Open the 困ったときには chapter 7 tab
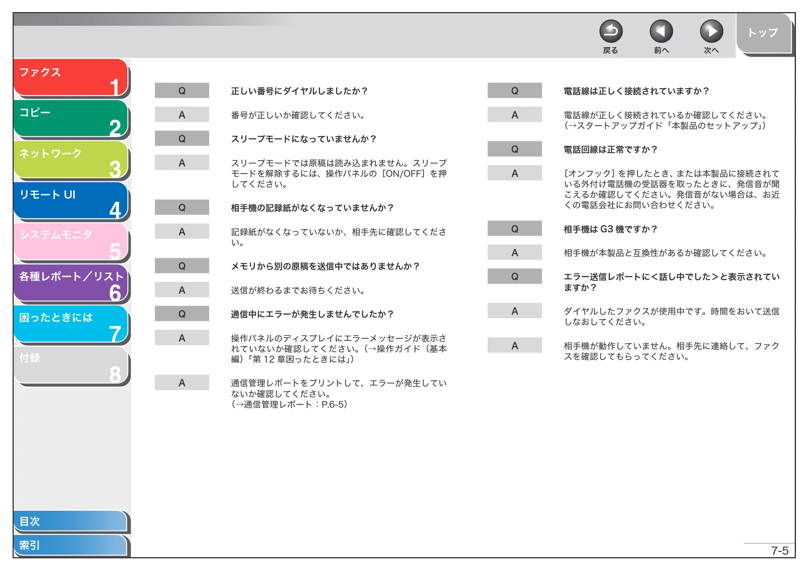 [x=71, y=324]
